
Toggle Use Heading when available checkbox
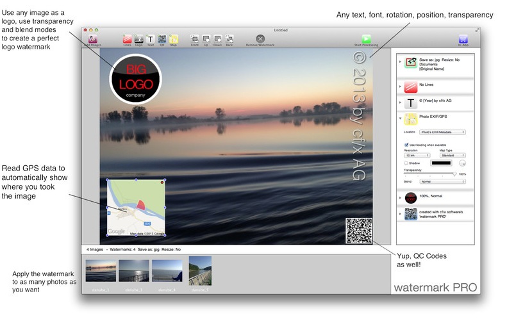click(406, 145)
